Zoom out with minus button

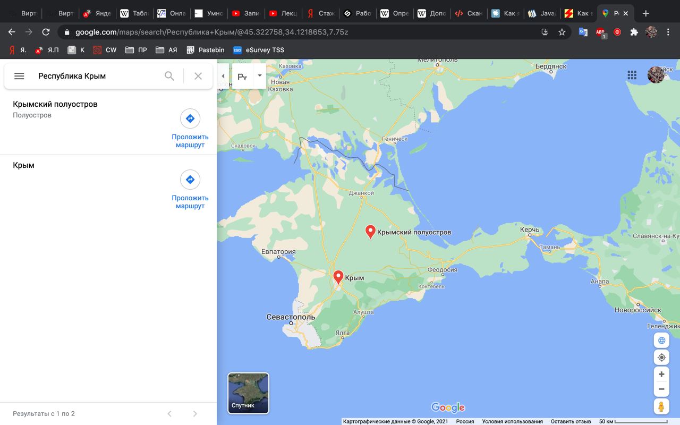click(x=661, y=389)
